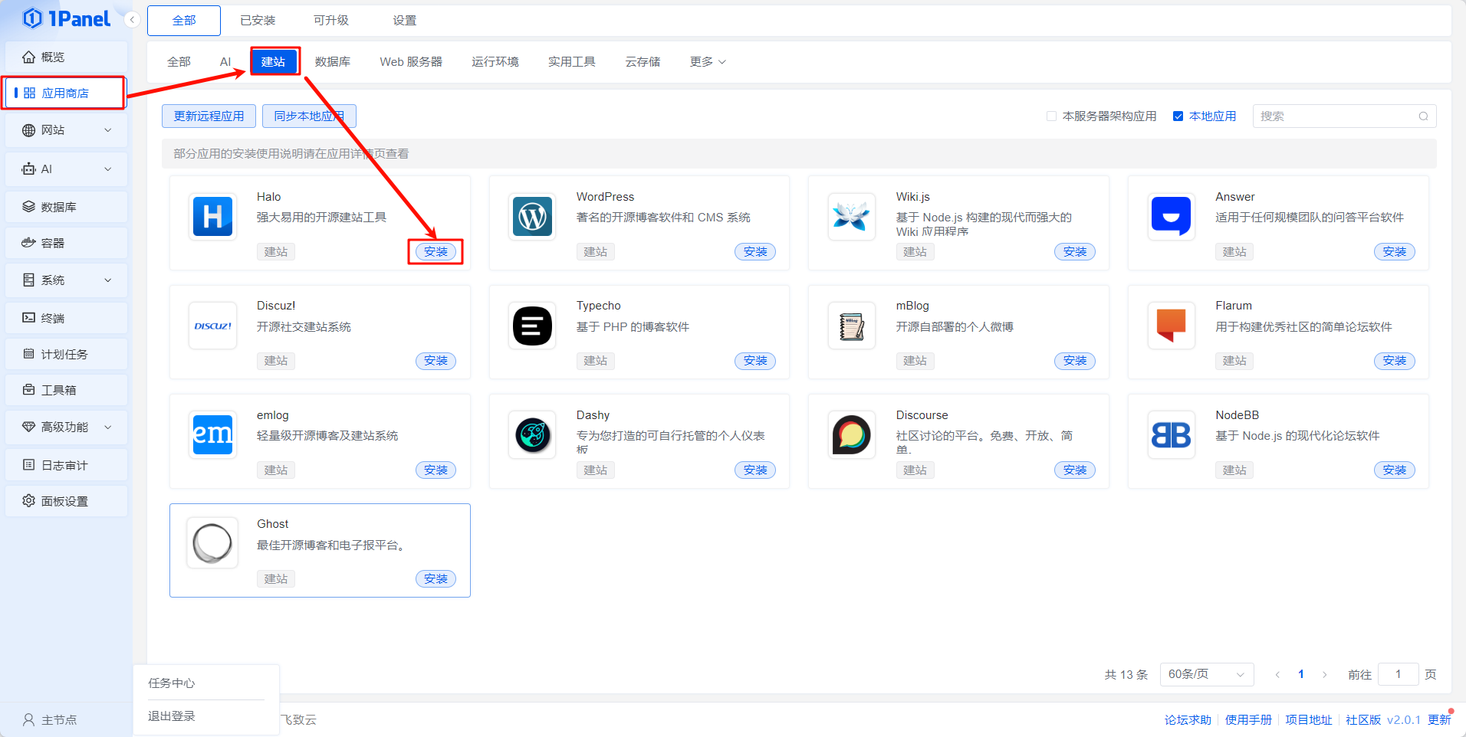Viewport: 1466px width, 737px height.
Task: Select 退出登录 from popup menu
Action: click(172, 716)
